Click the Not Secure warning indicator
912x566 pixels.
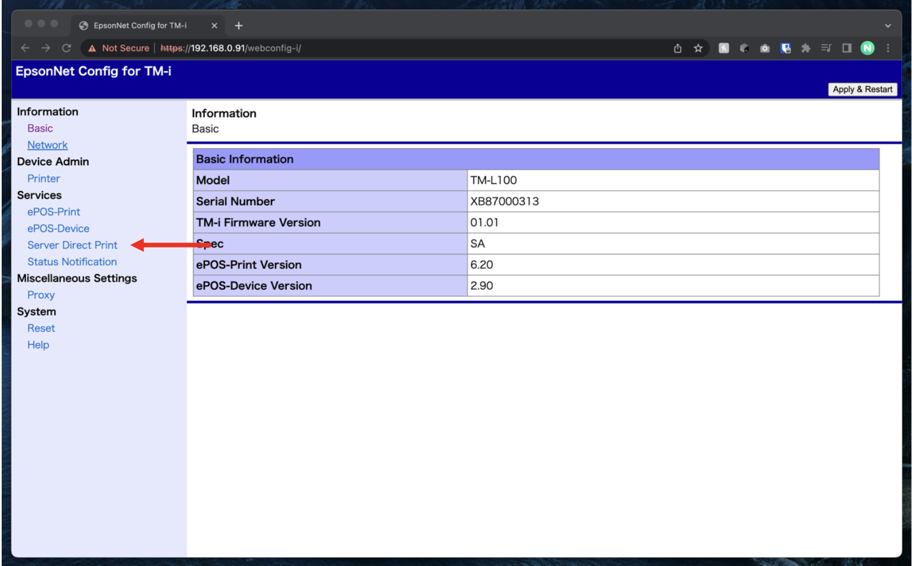(x=119, y=48)
